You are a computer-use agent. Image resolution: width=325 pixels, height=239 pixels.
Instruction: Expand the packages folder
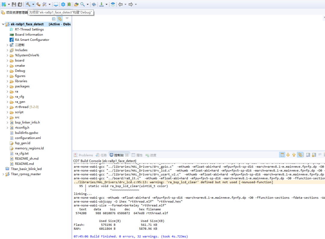[x=8, y=86]
